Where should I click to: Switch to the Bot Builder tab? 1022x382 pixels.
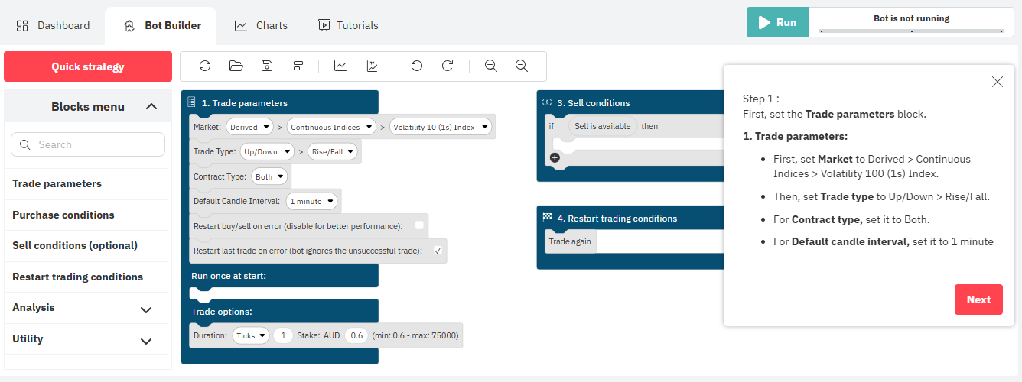tap(161, 25)
